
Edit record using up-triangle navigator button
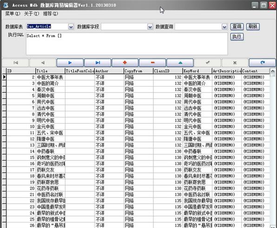click(x=180, y=63)
